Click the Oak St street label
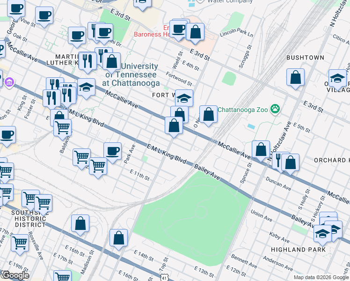 pyautogui.click(x=20, y=37)
